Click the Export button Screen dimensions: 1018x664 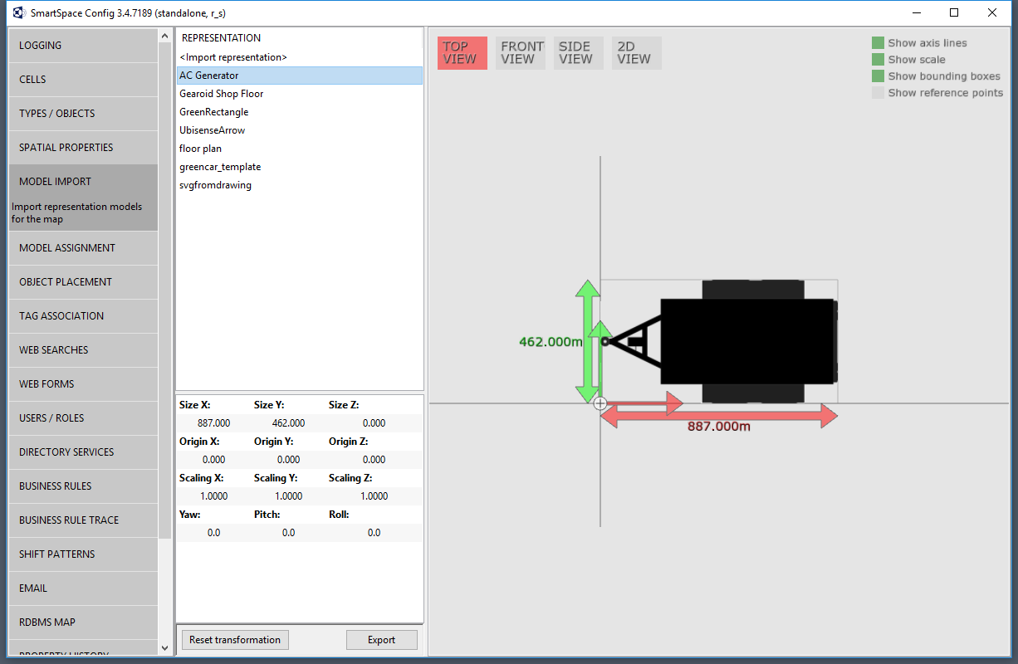point(382,640)
